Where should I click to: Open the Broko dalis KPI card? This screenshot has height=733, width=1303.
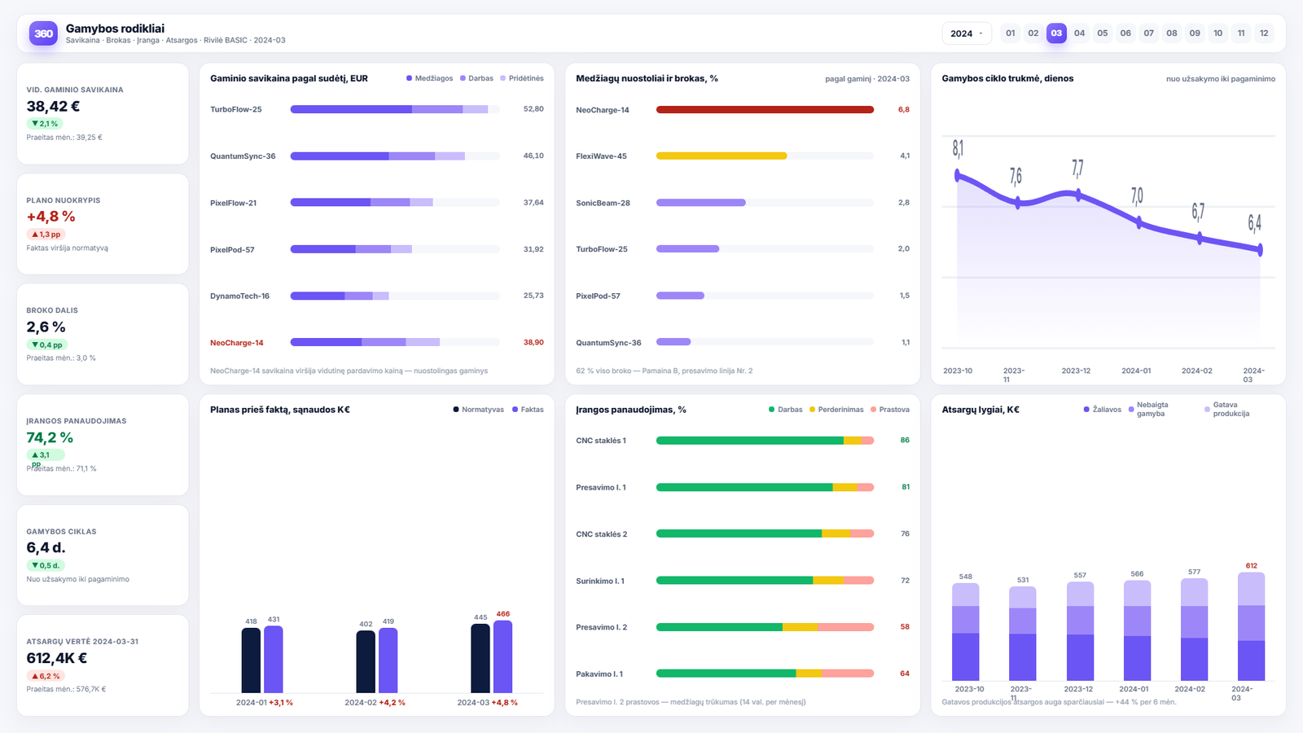tap(103, 334)
